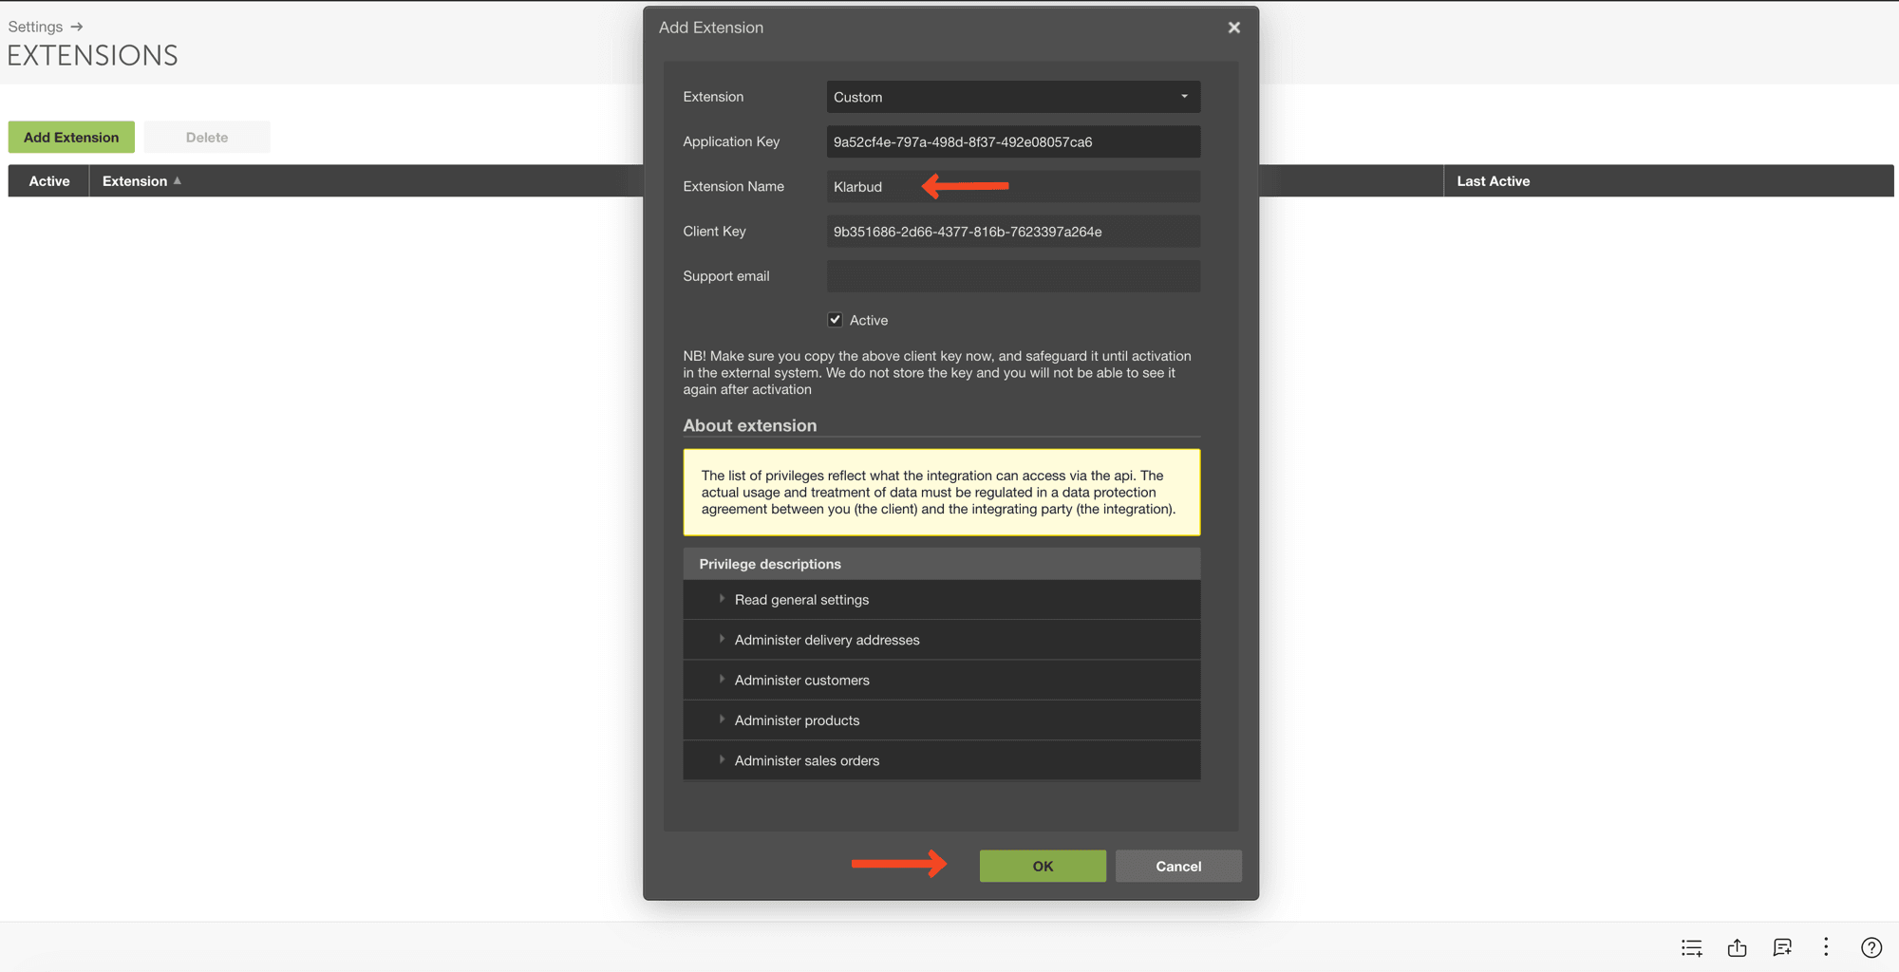This screenshot has height=972, width=1899.
Task: Click the yellow privileges notice box
Action: 941,493
